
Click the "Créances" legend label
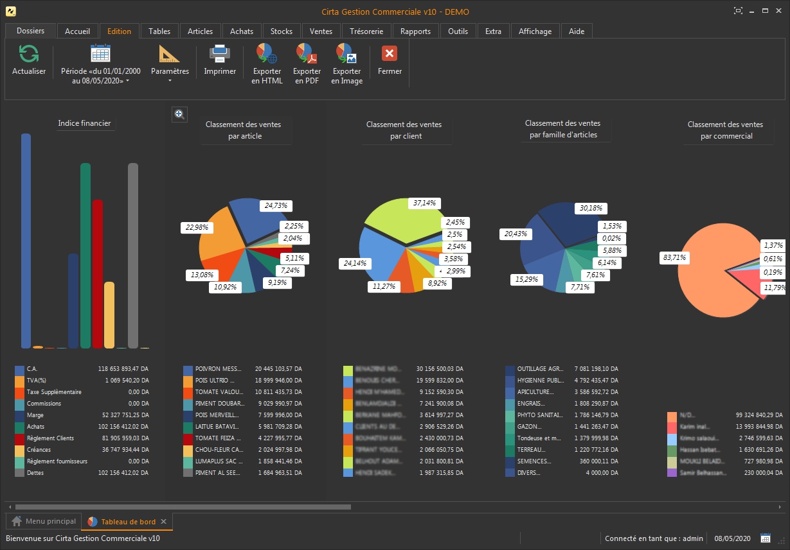(39, 450)
